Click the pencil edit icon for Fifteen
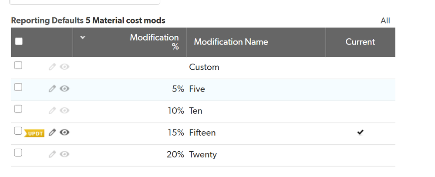 (x=52, y=133)
